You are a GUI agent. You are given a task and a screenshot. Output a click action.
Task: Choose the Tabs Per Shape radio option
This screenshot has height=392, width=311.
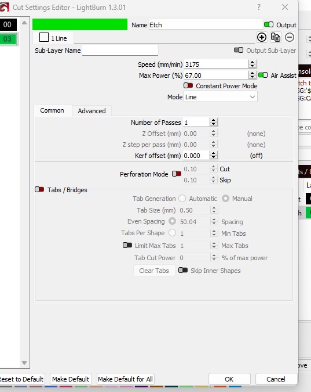pos(172,233)
